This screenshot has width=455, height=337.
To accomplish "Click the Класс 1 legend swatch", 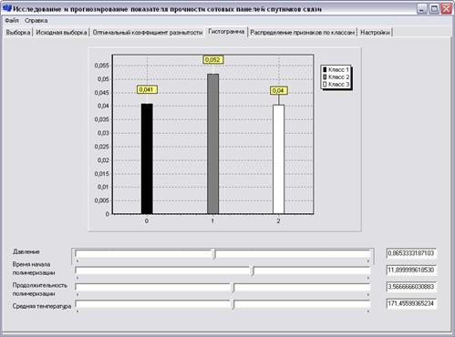I will point(325,70).
